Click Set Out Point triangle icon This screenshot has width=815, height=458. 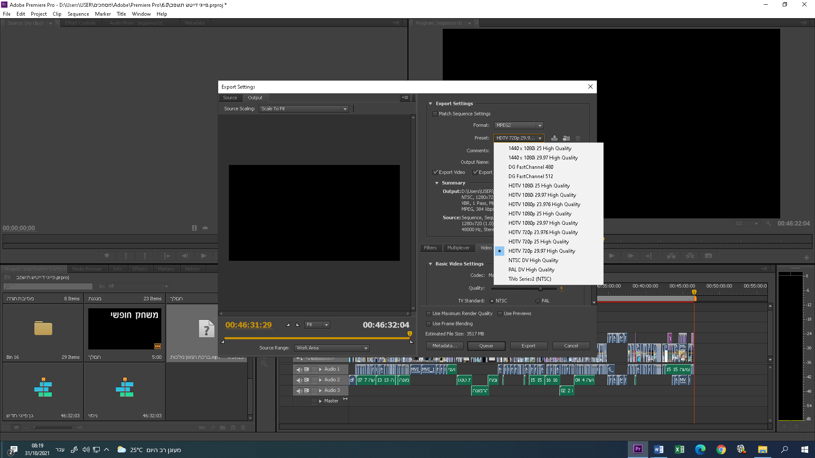click(x=298, y=325)
